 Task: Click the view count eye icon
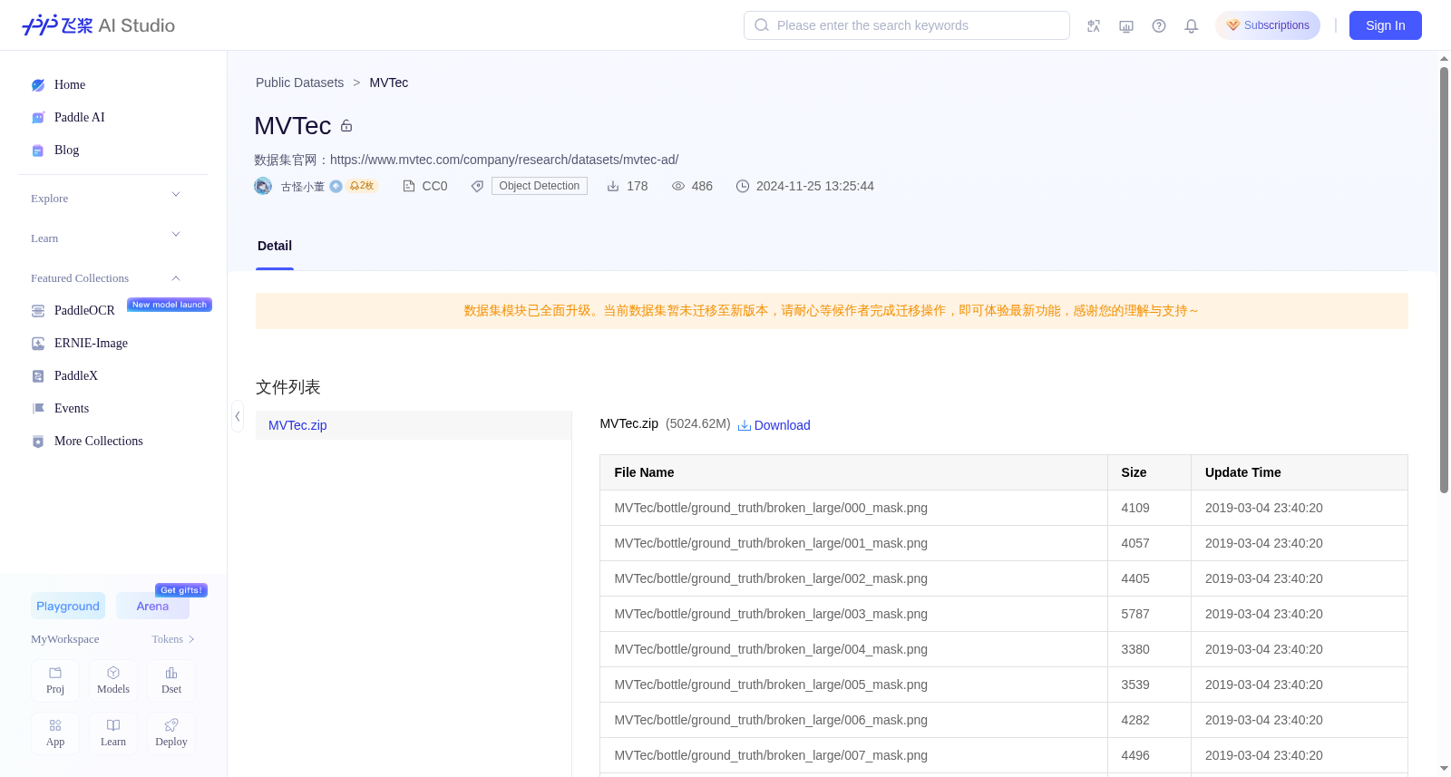678,186
